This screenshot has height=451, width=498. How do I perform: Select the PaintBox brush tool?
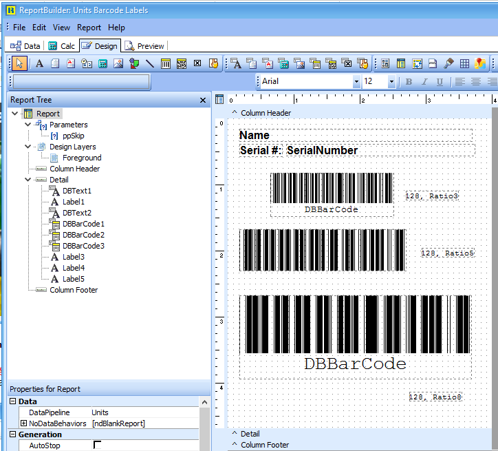coord(448,63)
